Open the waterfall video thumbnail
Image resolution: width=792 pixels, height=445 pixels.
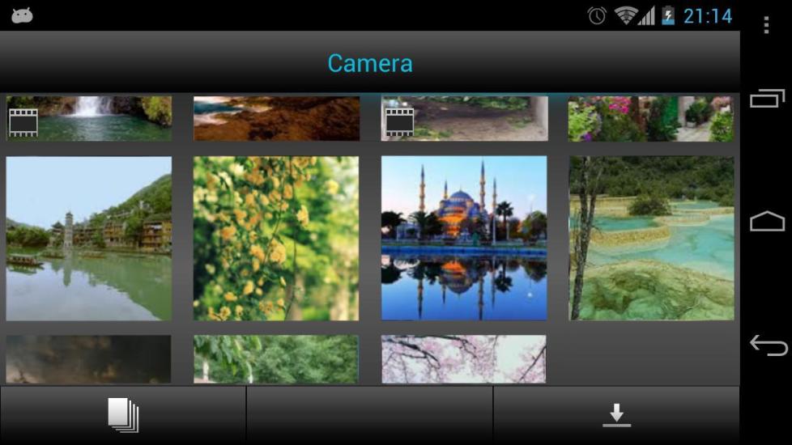pyautogui.click(x=89, y=118)
